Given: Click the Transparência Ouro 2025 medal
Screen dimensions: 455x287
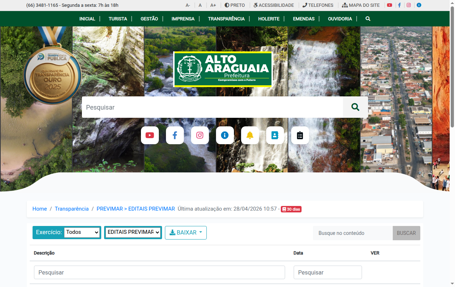Looking at the screenshot, I should coord(52,66).
